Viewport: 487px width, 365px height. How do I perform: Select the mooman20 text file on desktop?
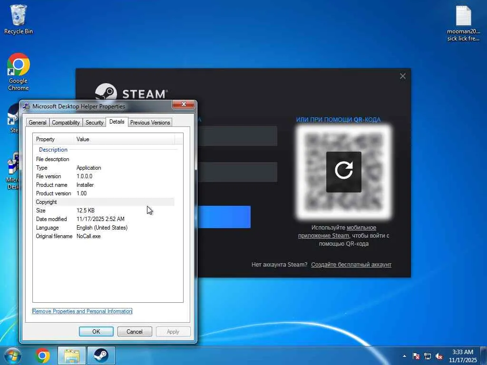[x=463, y=23]
